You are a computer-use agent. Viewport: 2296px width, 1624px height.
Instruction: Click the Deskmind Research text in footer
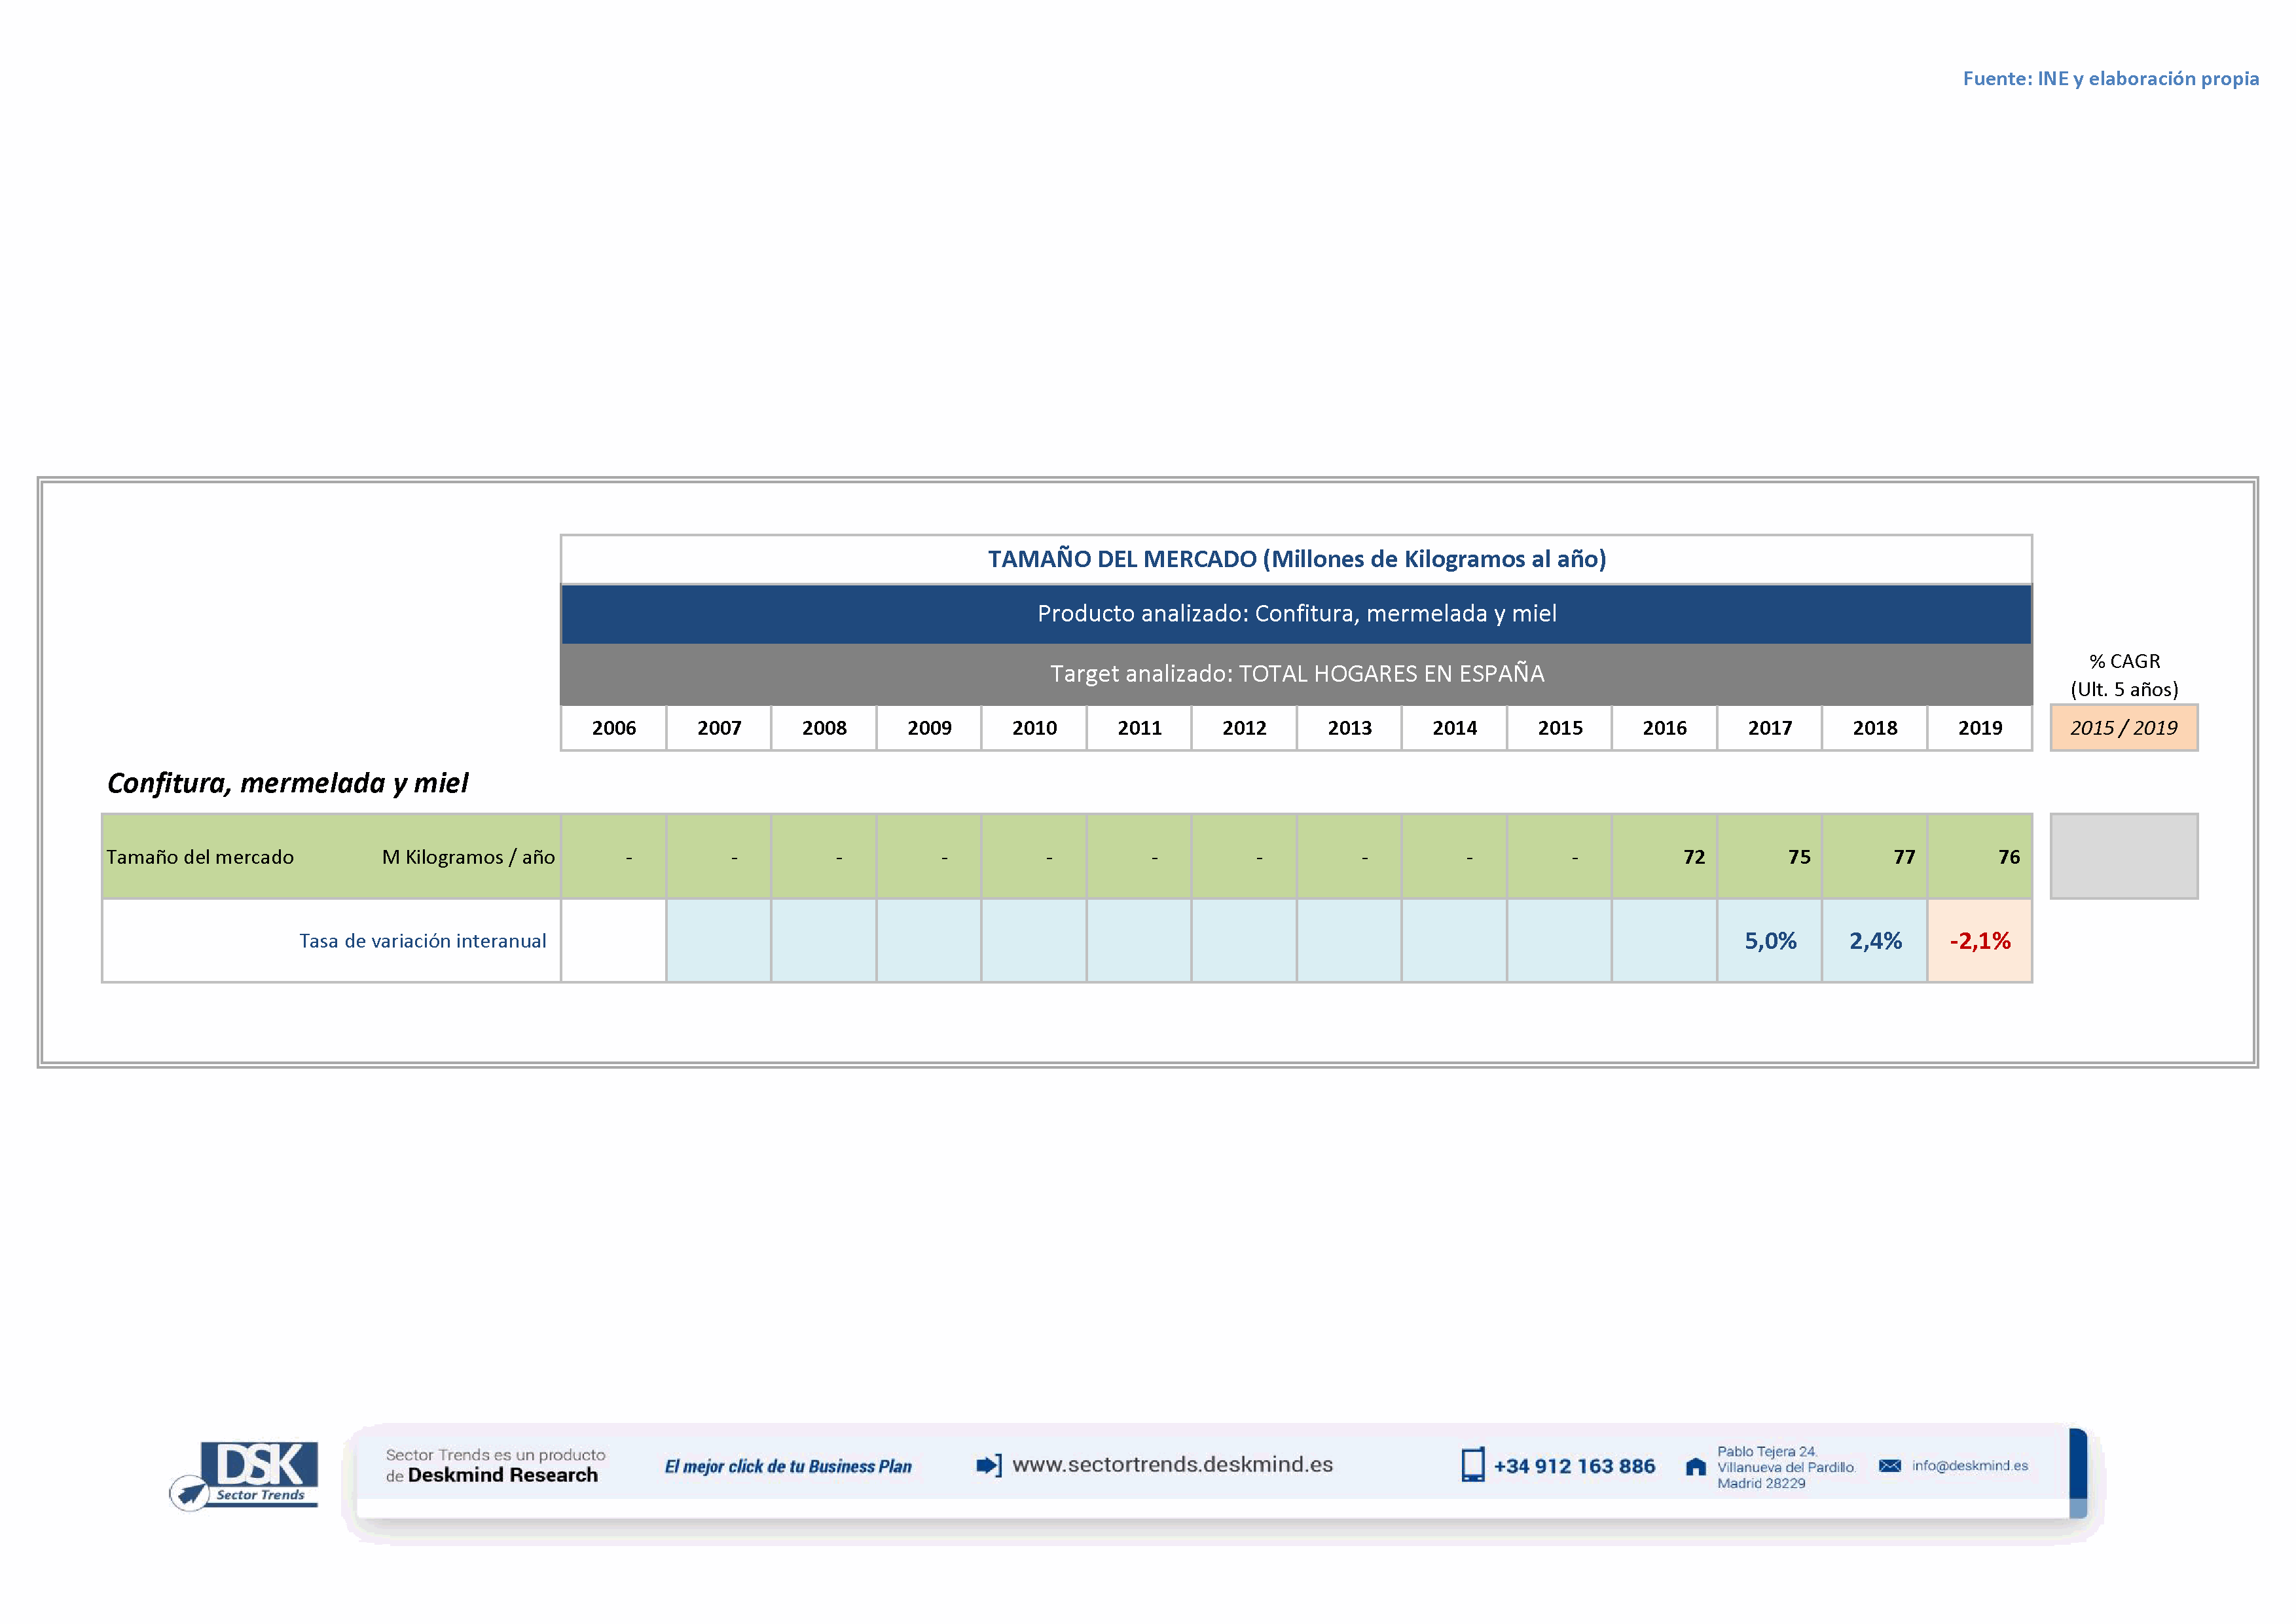(502, 1476)
